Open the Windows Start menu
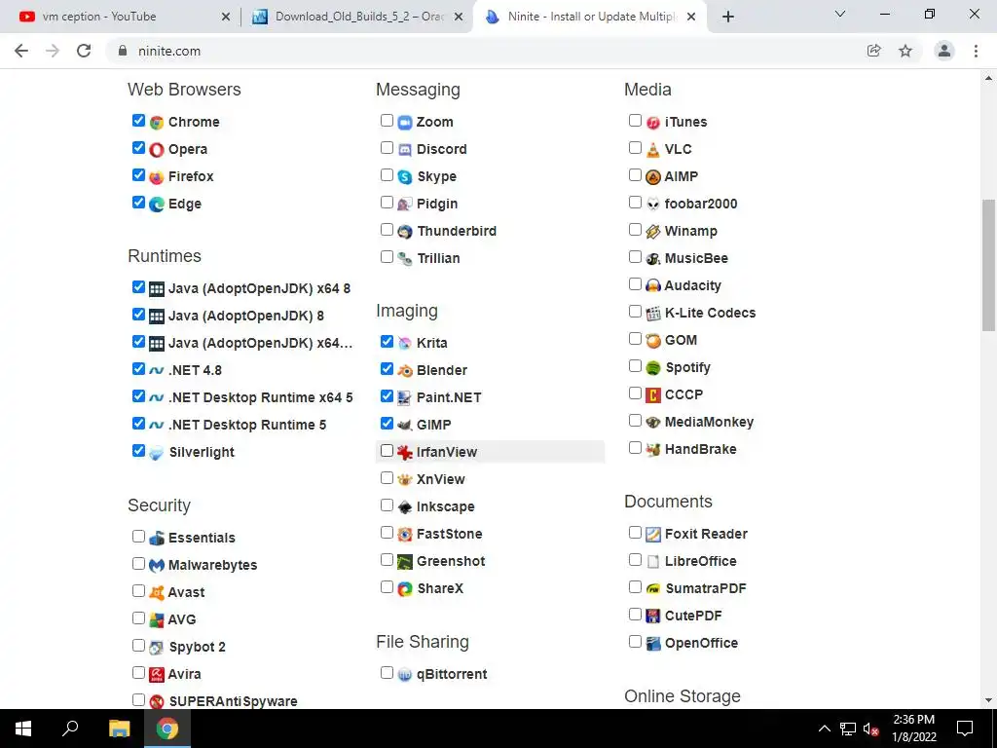 tap(23, 729)
